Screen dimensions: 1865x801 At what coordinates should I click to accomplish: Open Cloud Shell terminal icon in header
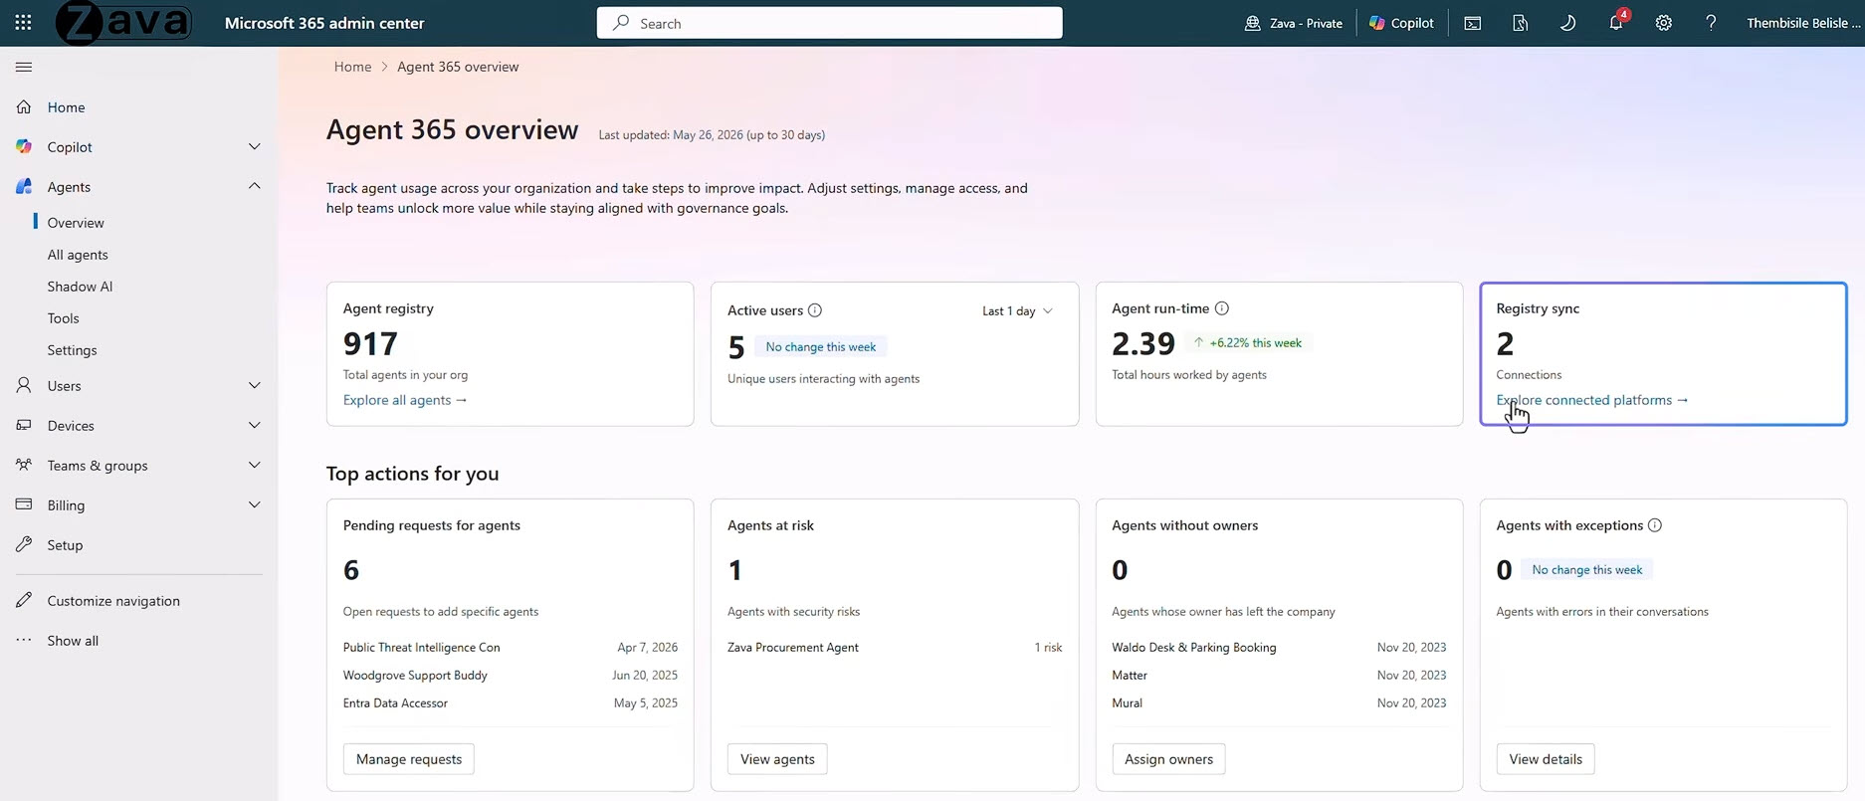click(x=1473, y=23)
